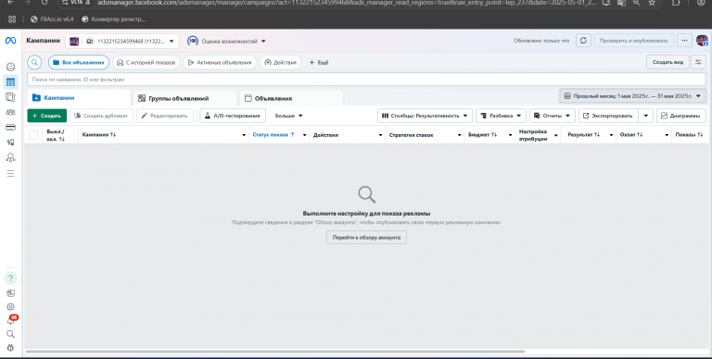Click the browser address bar URL
Screen dimensions: 712x359
pos(347,3)
